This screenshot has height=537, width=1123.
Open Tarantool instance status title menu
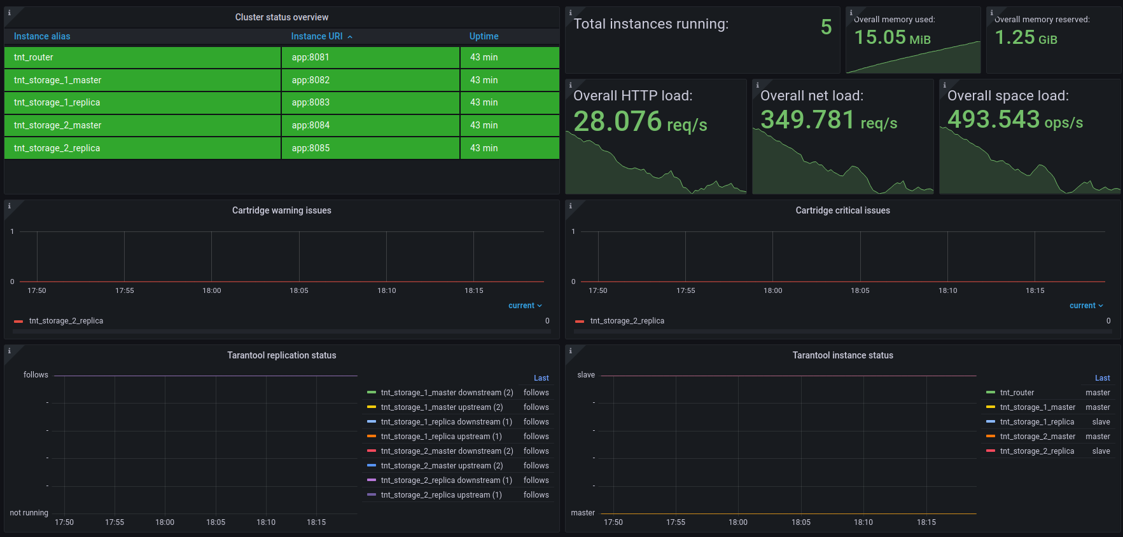pos(843,355)
